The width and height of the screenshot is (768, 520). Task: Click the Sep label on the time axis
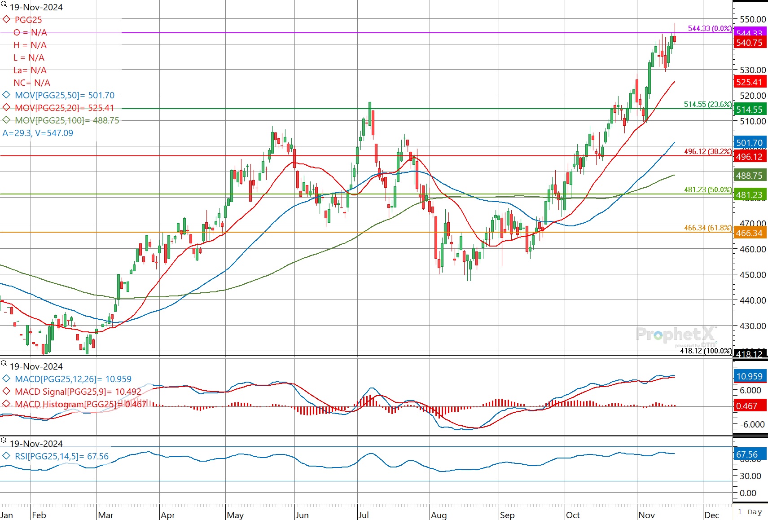(507, 515)
